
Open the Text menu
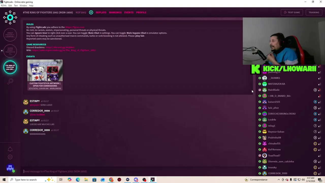pyautogui.click(x=16, y=6)
